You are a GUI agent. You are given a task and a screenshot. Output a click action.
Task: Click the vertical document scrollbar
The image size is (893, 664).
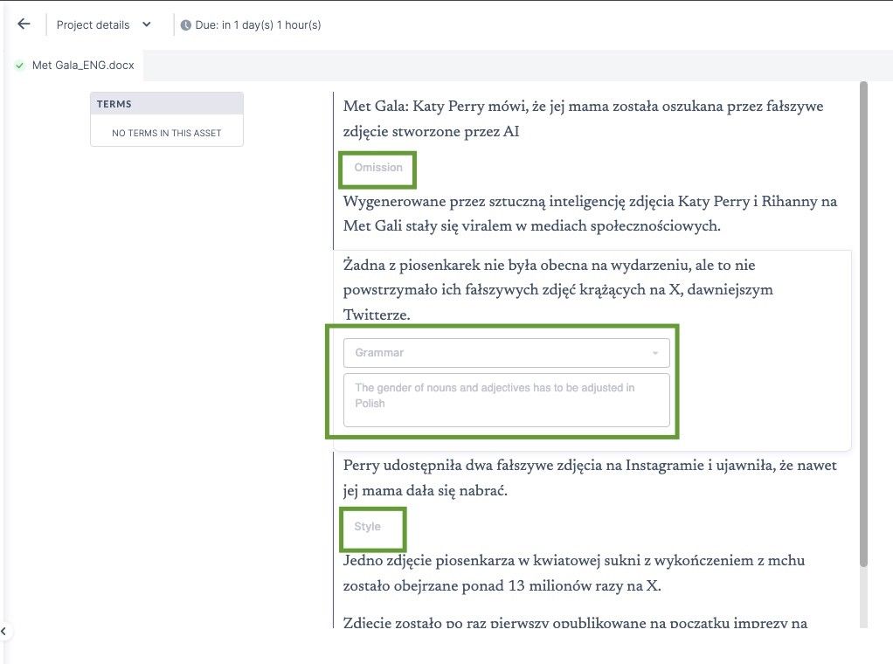pyautogui.click(x=863, y=324)
